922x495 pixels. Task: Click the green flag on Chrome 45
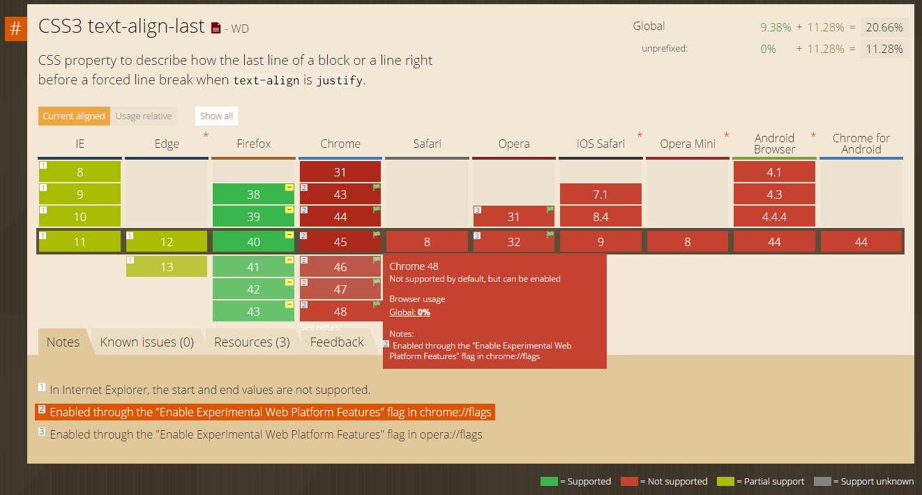pos(377,234)
